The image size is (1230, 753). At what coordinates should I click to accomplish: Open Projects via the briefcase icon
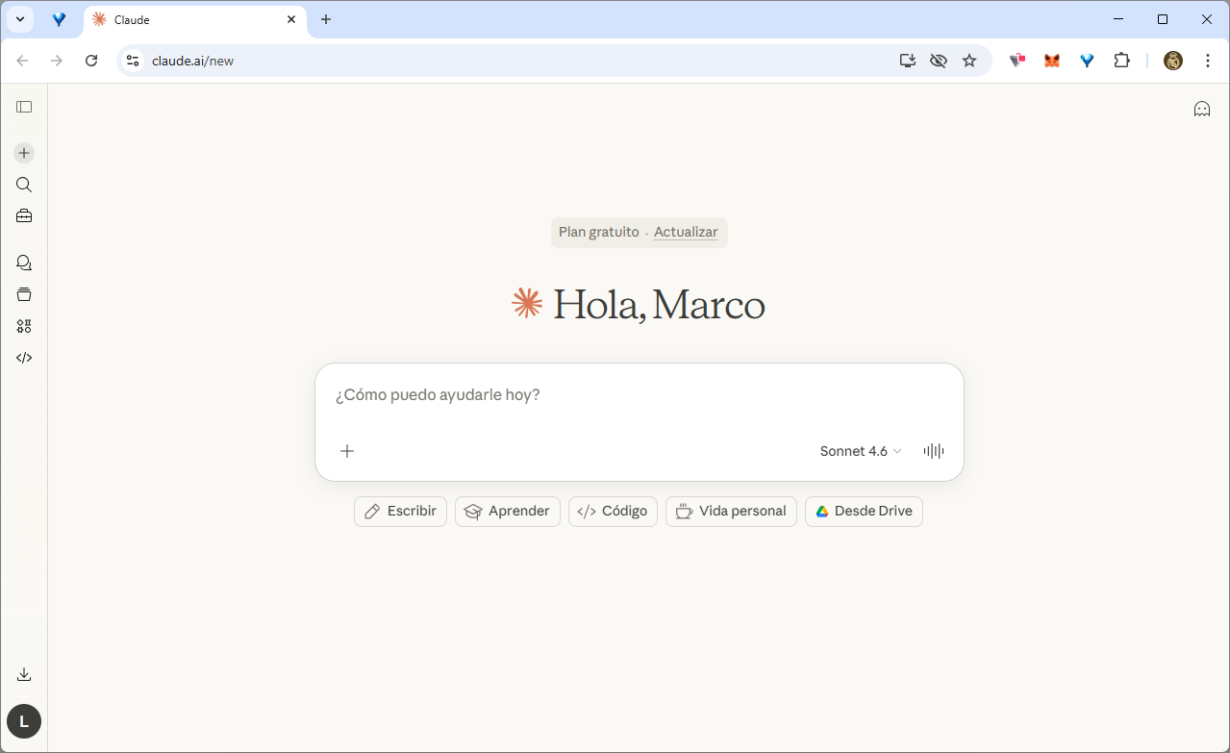[x=24, y=216]
